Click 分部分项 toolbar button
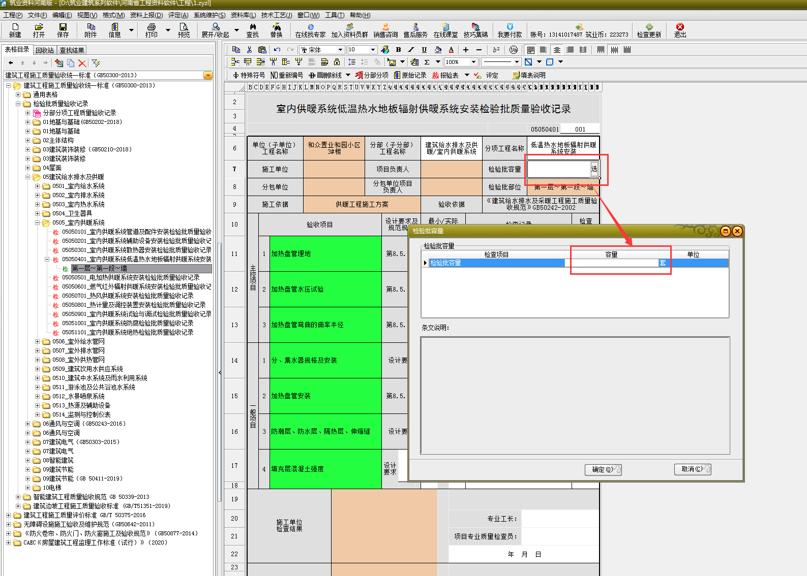The height and width of the screenshot is (576, 807). point(372,75)
